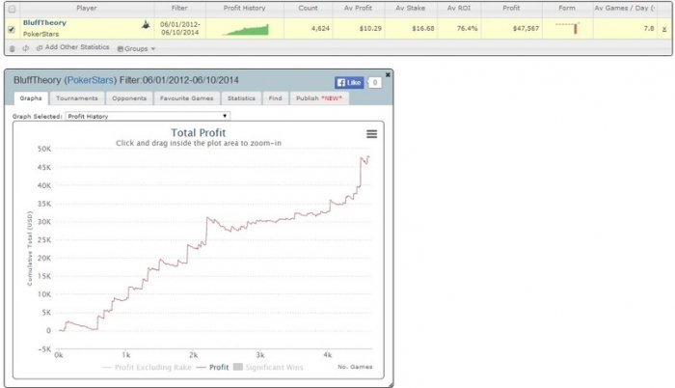Image resolution: width=675 pixels, height=388 pixels.
Task: Toggle the Profit Excluding Rake legend series
Action: coord(147,368)
